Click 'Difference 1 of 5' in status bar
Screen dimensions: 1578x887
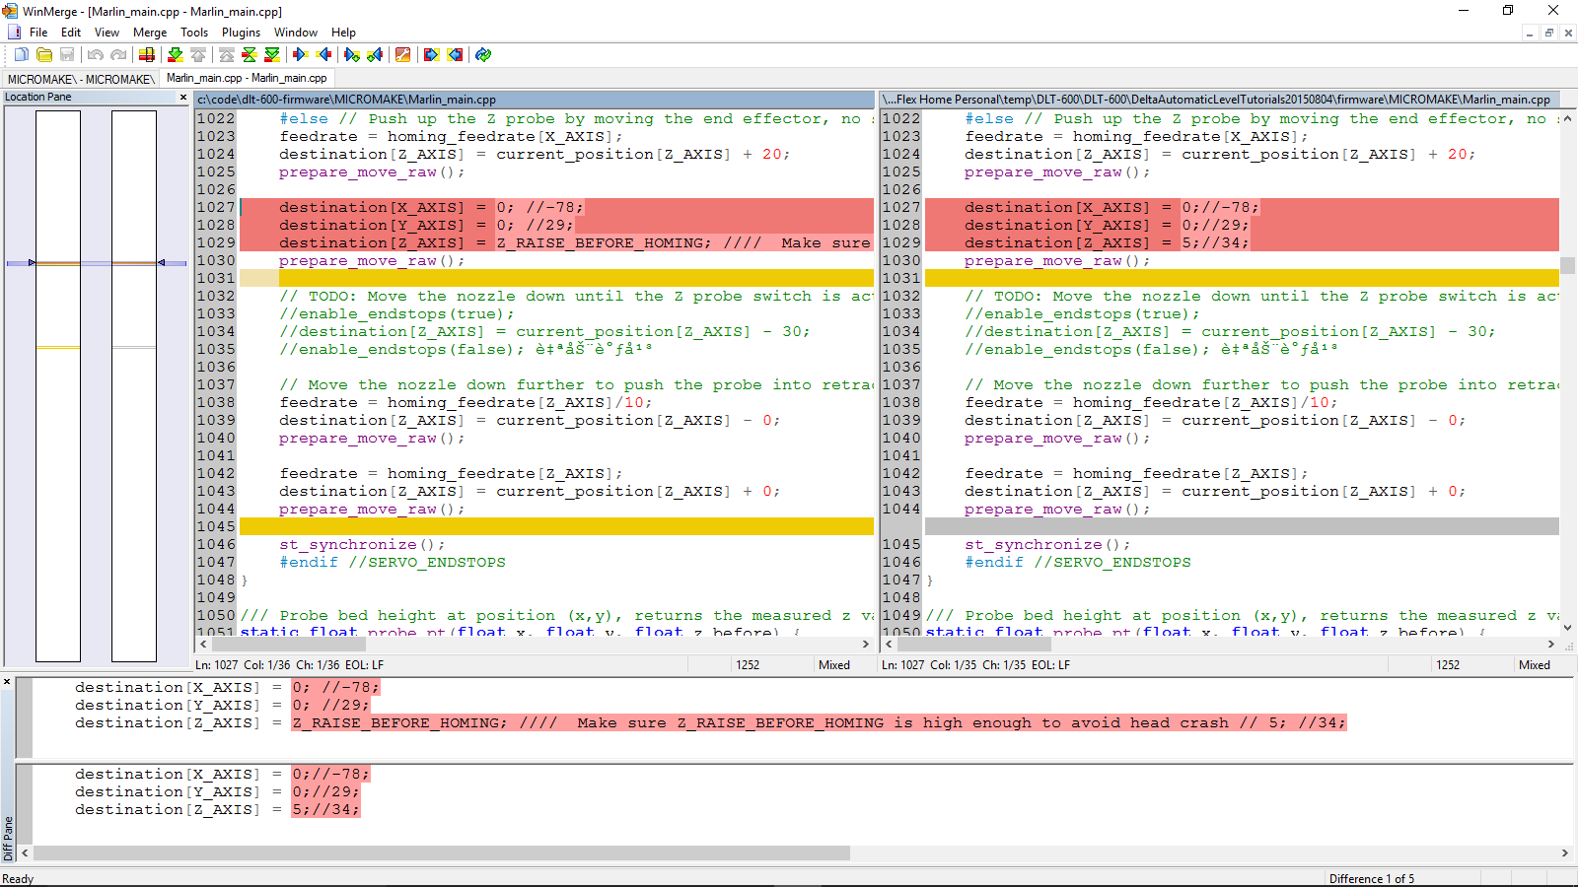point(1371,879)
